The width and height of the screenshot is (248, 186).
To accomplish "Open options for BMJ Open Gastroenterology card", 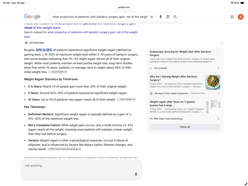I will point(219,119).
